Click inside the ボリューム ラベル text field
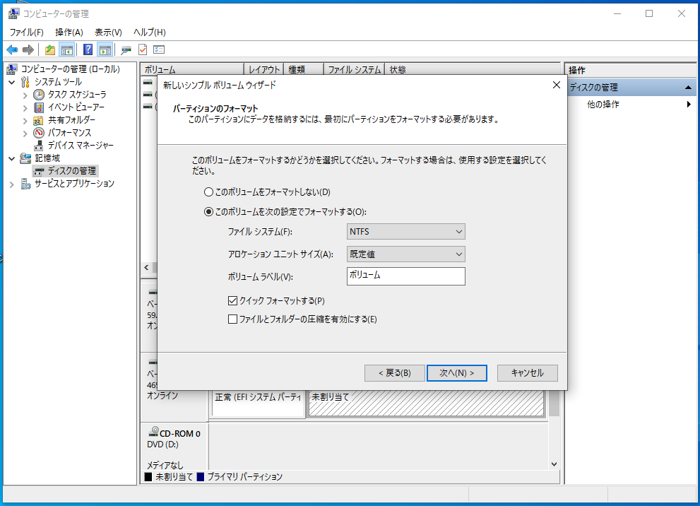 [x=405, y=276]
